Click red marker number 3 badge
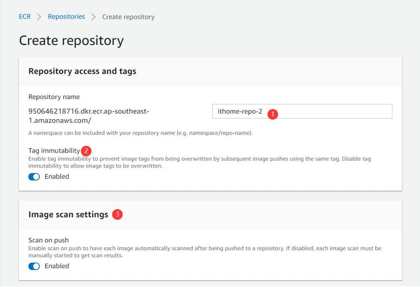 click(118, 214)
